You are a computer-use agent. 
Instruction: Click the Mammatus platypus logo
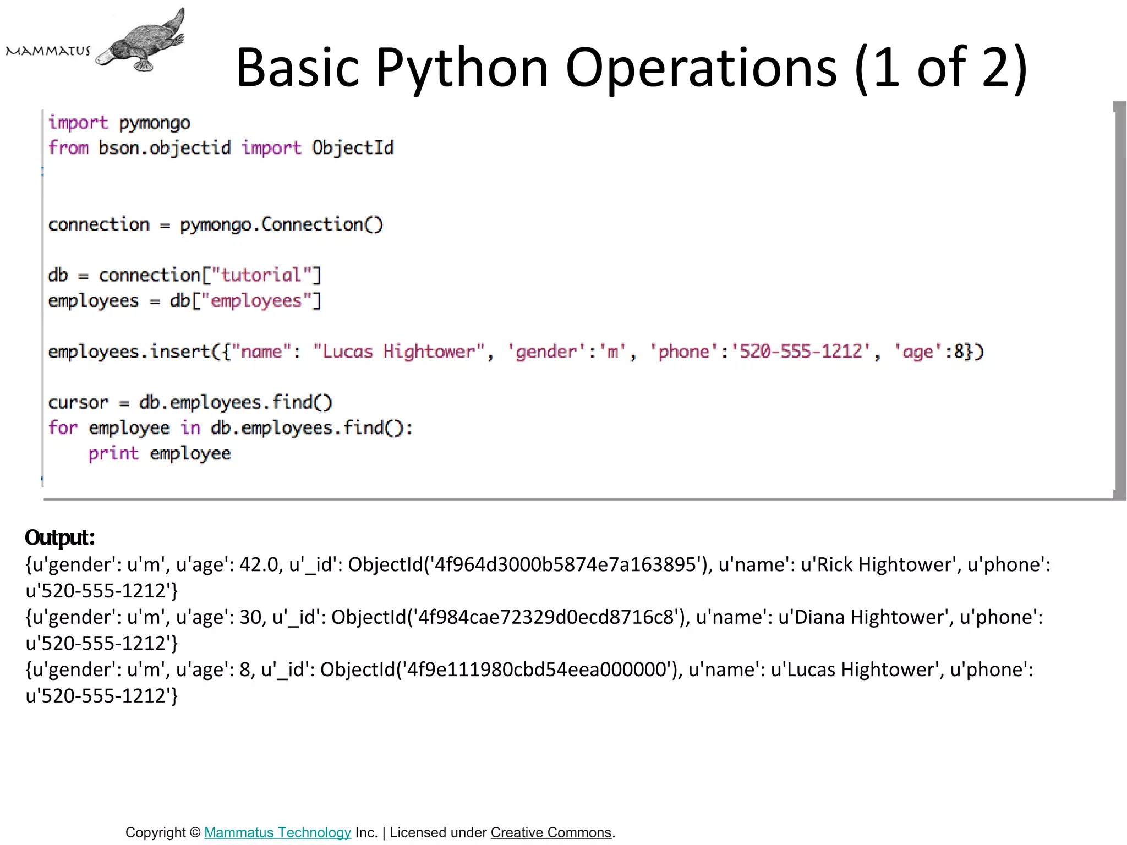[x=95, y=40]
